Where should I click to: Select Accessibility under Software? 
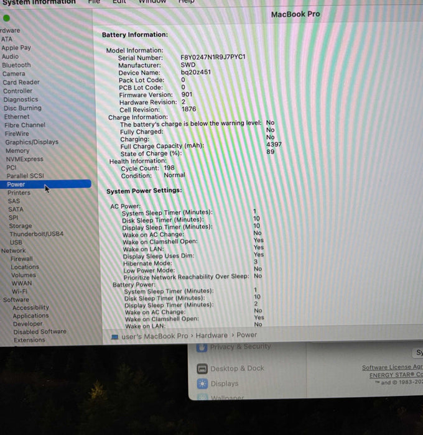tap(31, 308)
